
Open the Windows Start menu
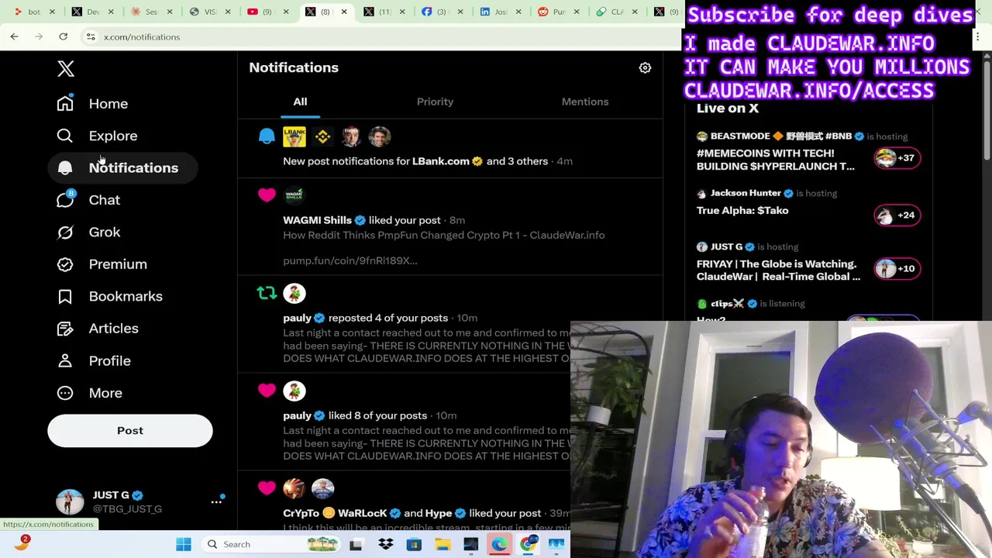tap(184, 544)
